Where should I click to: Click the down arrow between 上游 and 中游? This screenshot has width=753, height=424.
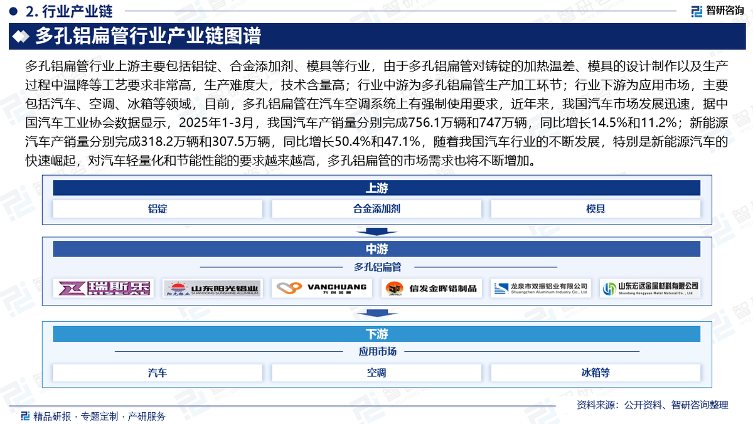pos(376,232)
